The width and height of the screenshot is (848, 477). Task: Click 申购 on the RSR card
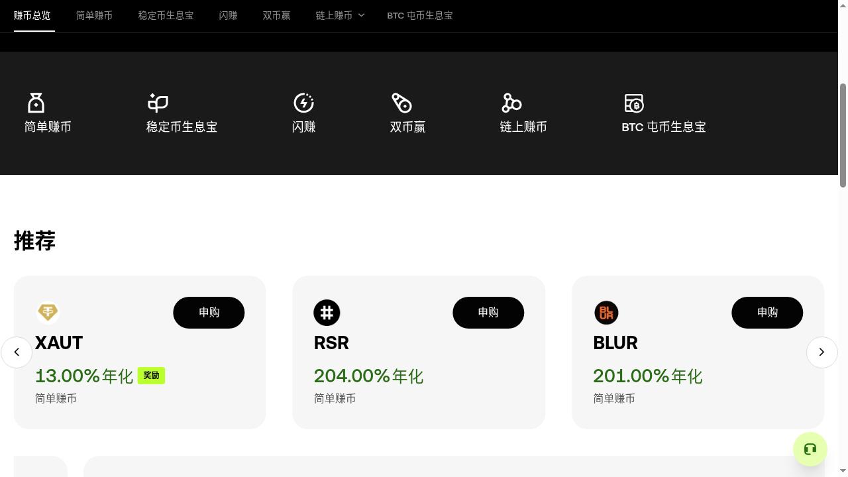click(x=488, y=313)
